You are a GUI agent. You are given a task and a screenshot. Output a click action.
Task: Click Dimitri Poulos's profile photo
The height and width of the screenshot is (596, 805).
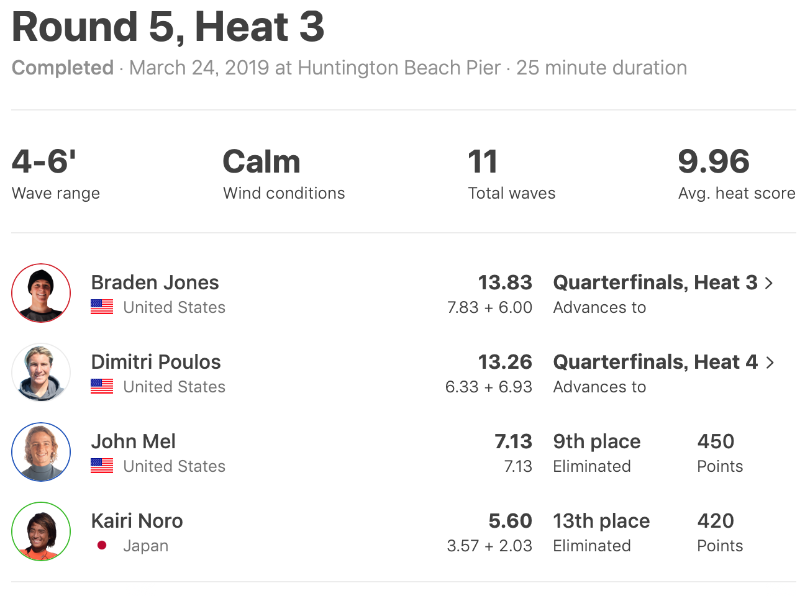point(41,372)
